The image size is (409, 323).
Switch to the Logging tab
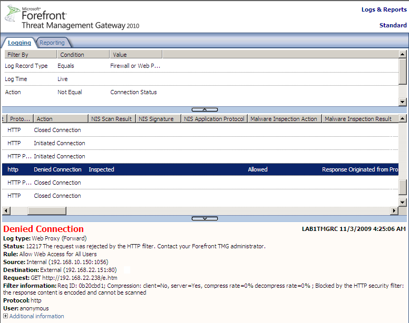(20, 43)
